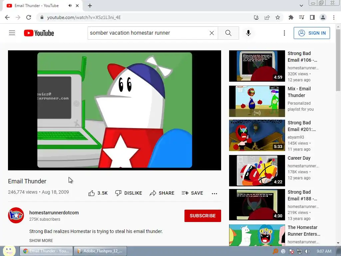Viewport: 341px width, 256px height.
Task: Open Career Day video thumbnail
Action: point(257,170)
